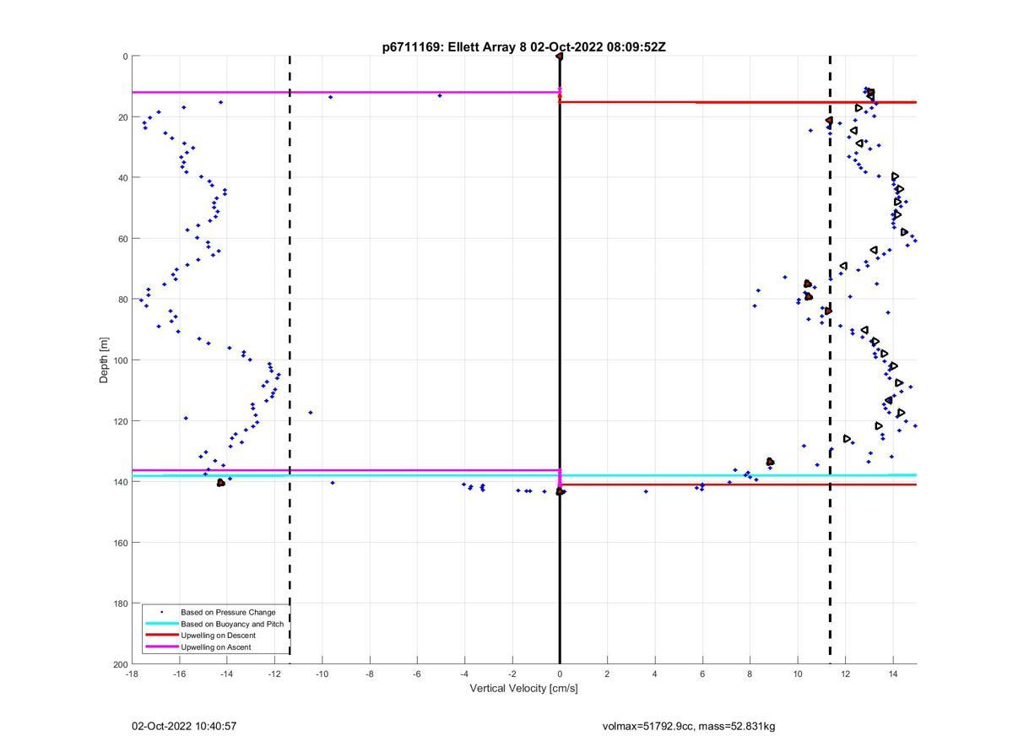Click the 'Depth [m]' y-axis label
This screenshot has height=747, width=1013.
coord(104,360)
